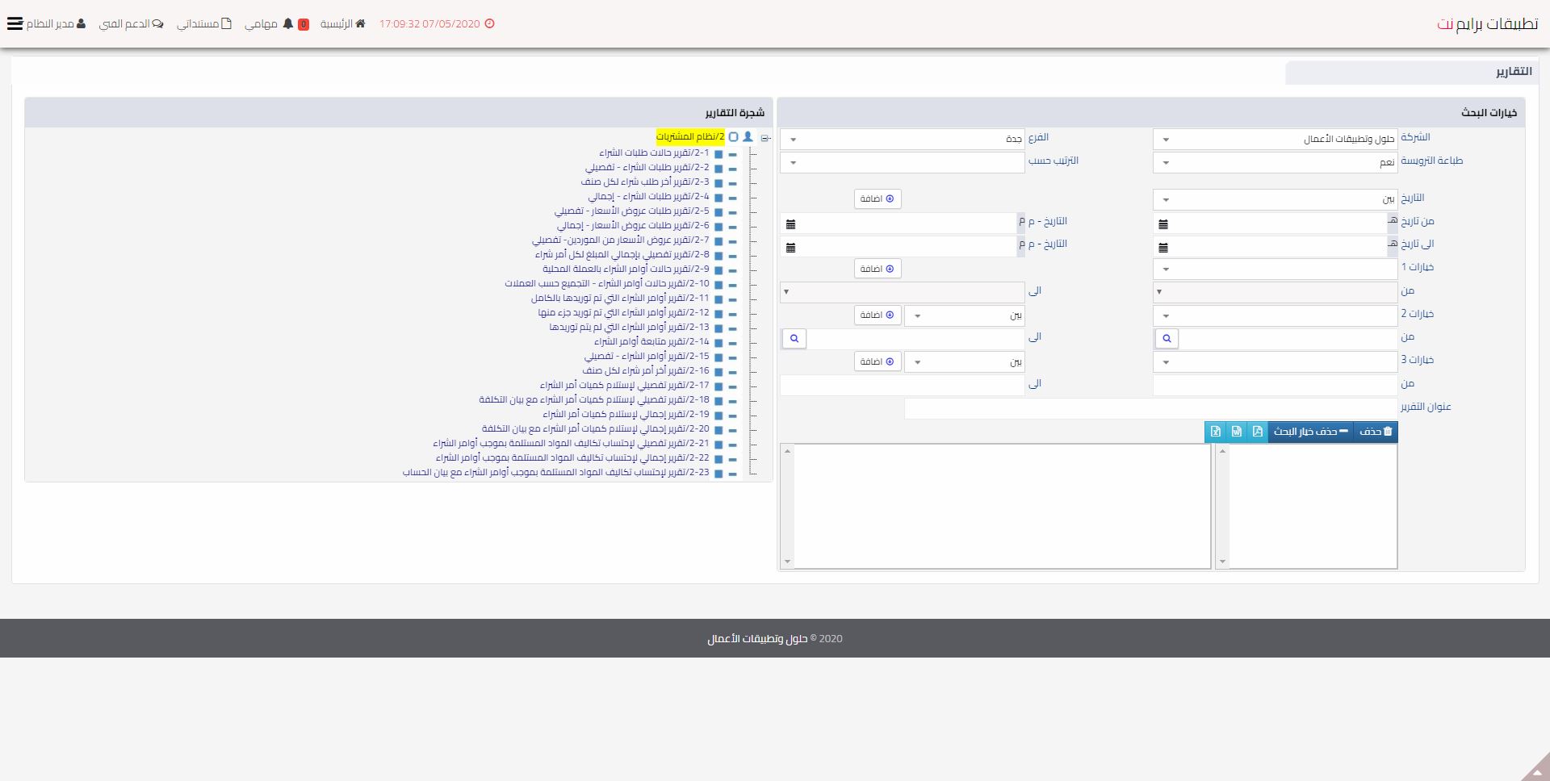Go to 'الرئيسية' home in the top menu
Image resolution: width=1550 pixels, height=781 pixels.
click(x=342, y=24)
